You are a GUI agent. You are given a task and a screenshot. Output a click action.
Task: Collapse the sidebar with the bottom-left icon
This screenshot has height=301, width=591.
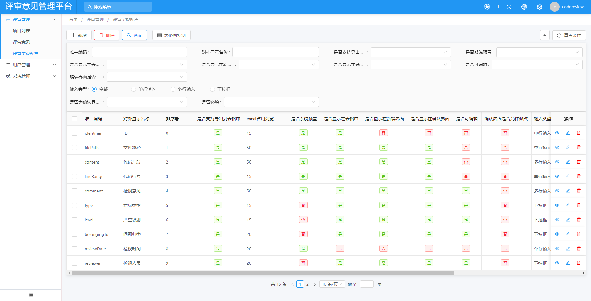pos(30,295)
